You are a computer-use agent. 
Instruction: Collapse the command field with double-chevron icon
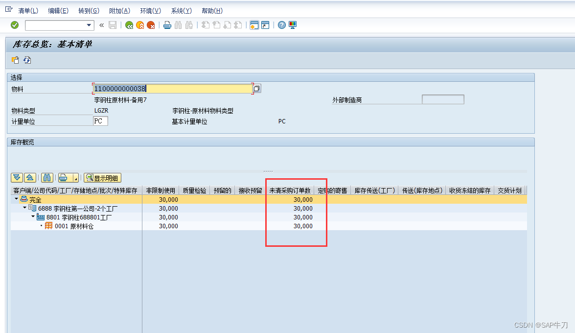pos(102,25)
